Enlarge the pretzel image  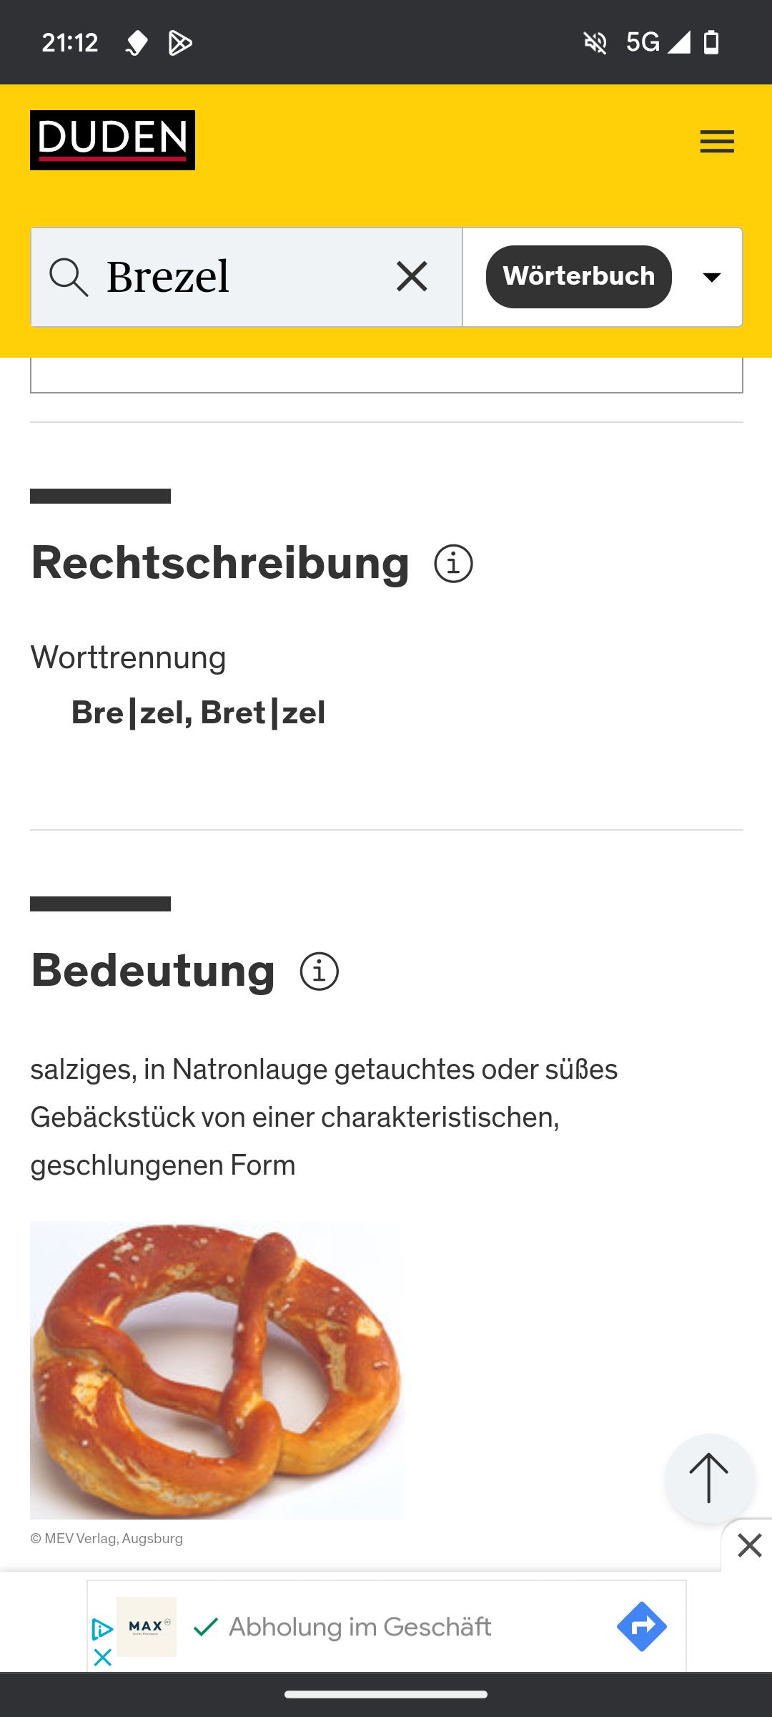pyautogui.click(x=217, y=1369)
